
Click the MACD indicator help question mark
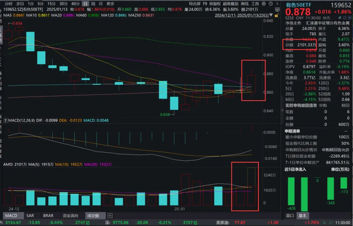[x=6, y=120]
